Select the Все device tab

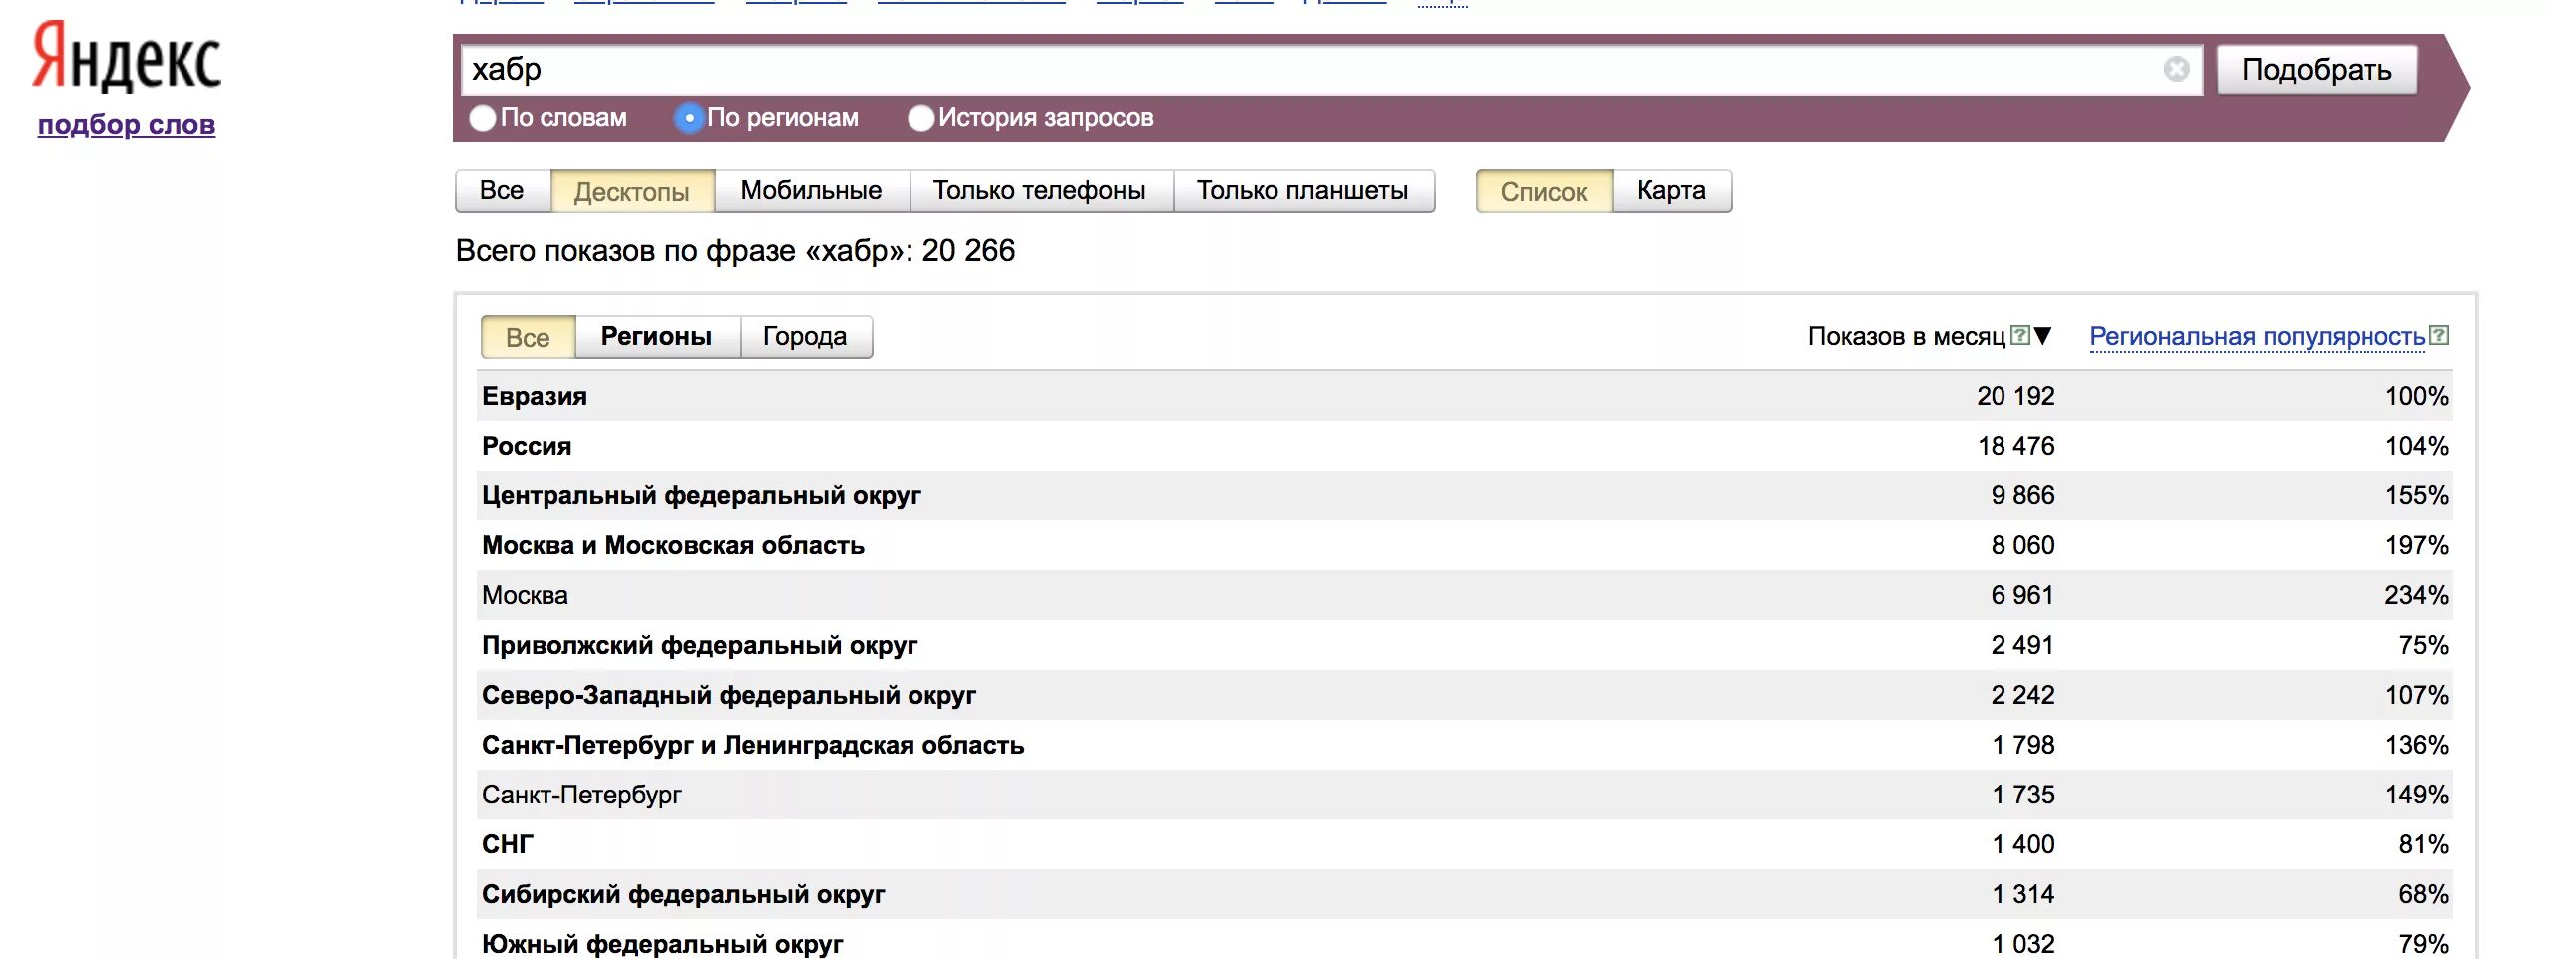pos(502,191)
